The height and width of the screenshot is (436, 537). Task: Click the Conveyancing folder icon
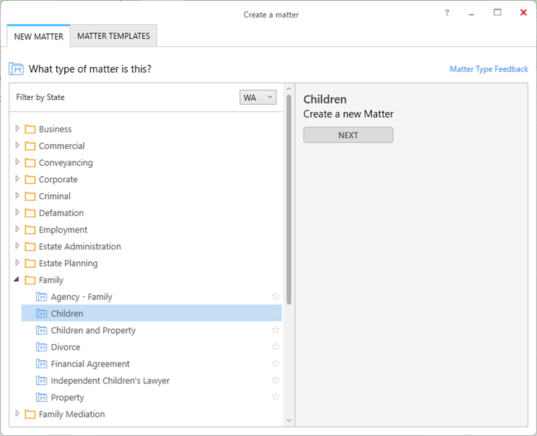(30, 163)
